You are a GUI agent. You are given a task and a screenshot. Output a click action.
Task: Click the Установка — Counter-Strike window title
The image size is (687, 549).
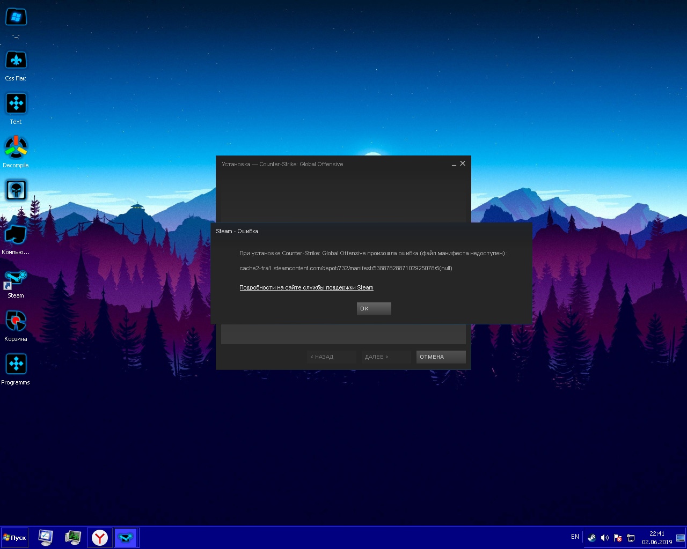point(282,164)
